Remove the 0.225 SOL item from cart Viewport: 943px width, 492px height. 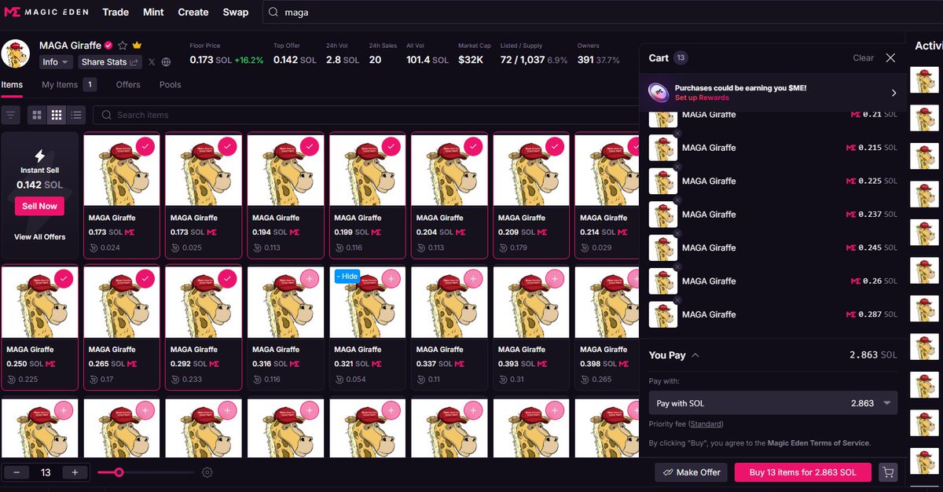677,167
